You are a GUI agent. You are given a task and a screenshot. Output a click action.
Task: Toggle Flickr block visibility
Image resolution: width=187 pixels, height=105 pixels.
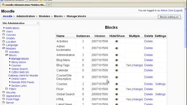click(x=117, y=89)
